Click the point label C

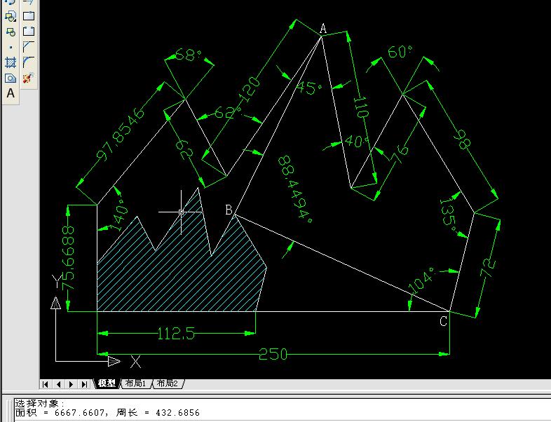coord(444,321)
